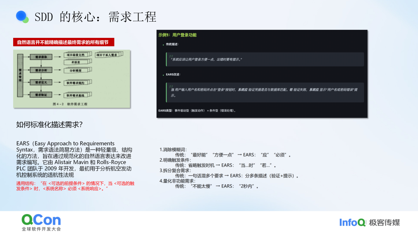Click the "软件需求基线" document box
Viewport: 418px width, 235px height.
[77, 95]
